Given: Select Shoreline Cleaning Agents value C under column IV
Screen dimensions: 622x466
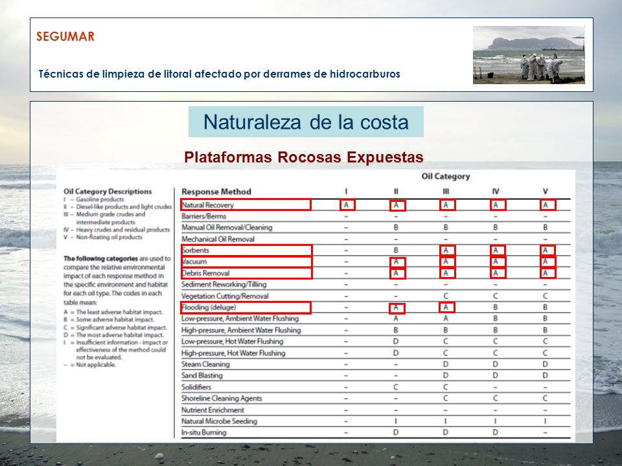Looking at the screenshot, I should 496,398.
